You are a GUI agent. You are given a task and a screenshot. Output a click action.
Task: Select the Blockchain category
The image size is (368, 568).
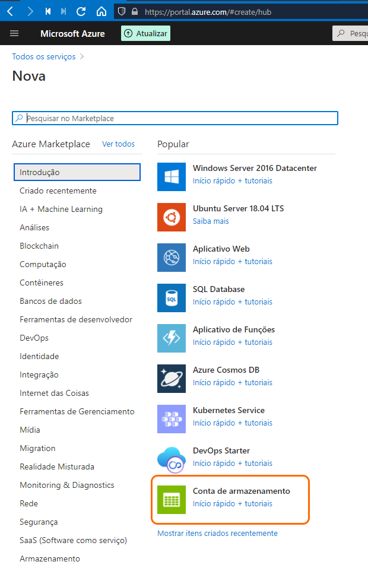(39, 246)
